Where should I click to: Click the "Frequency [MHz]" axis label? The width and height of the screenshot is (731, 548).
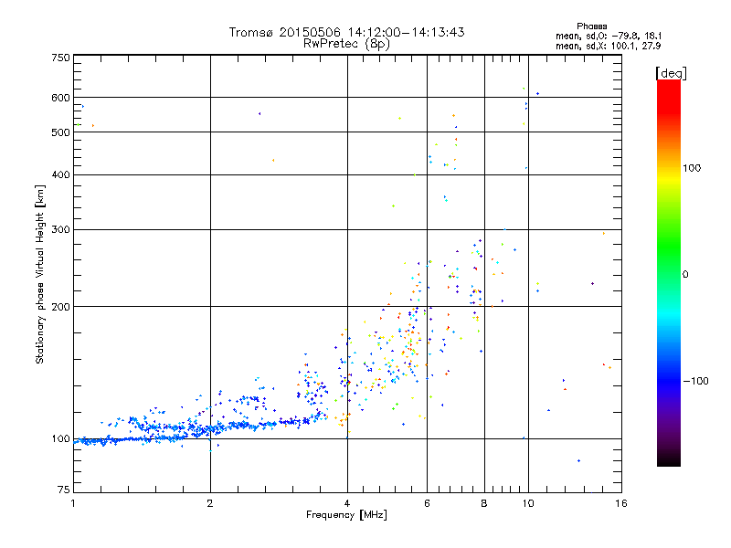(x=346, y=515)
